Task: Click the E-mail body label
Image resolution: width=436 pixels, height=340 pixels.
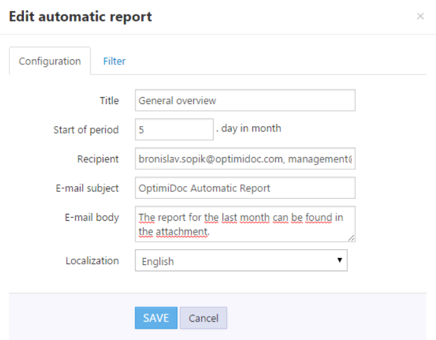Action: click(92, 218)
